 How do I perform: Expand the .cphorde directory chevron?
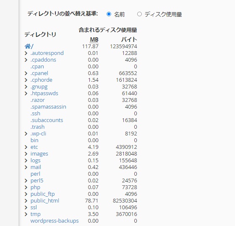[x=26, y=80]
